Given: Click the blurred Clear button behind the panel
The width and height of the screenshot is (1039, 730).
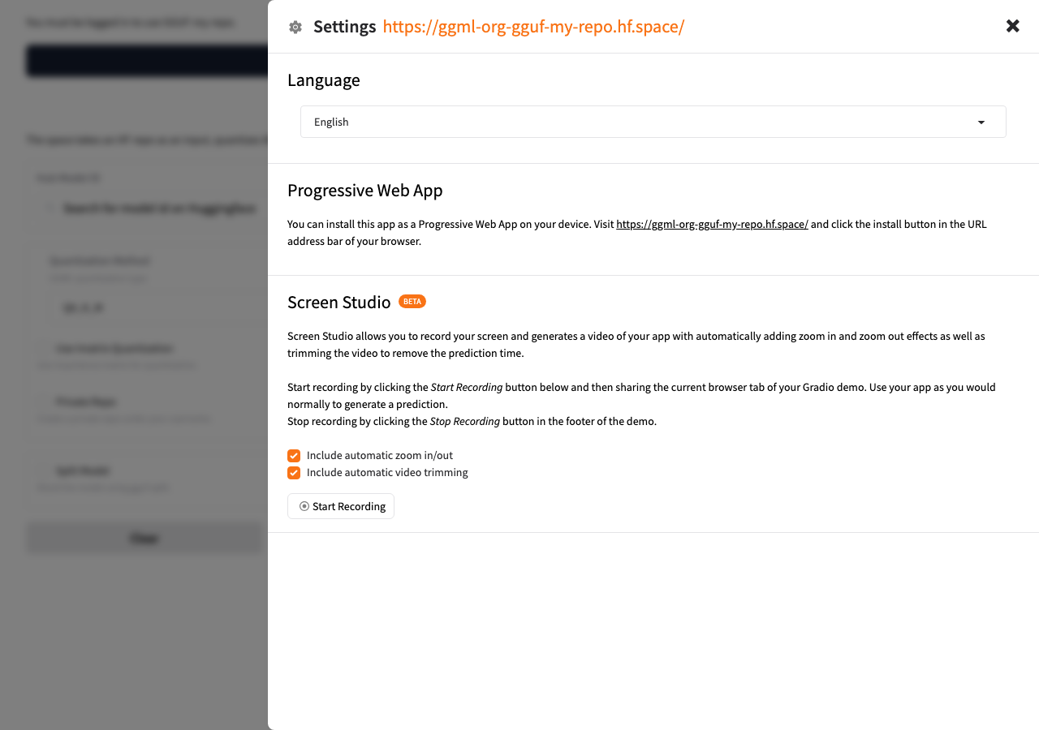Looking at the screenshot, I should click(144, 539).
